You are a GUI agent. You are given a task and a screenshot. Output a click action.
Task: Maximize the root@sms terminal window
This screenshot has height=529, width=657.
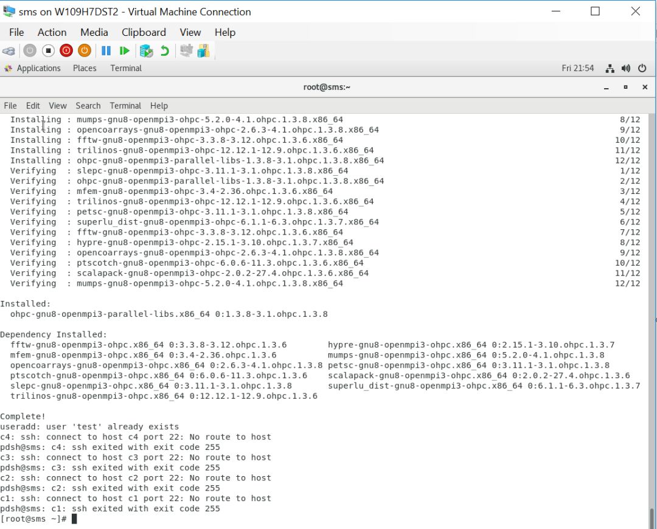(625, 87)
